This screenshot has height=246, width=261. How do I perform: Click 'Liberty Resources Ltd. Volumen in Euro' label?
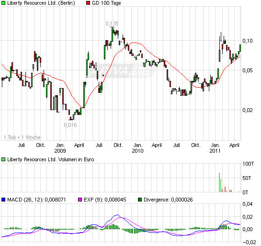coord(51,159)
